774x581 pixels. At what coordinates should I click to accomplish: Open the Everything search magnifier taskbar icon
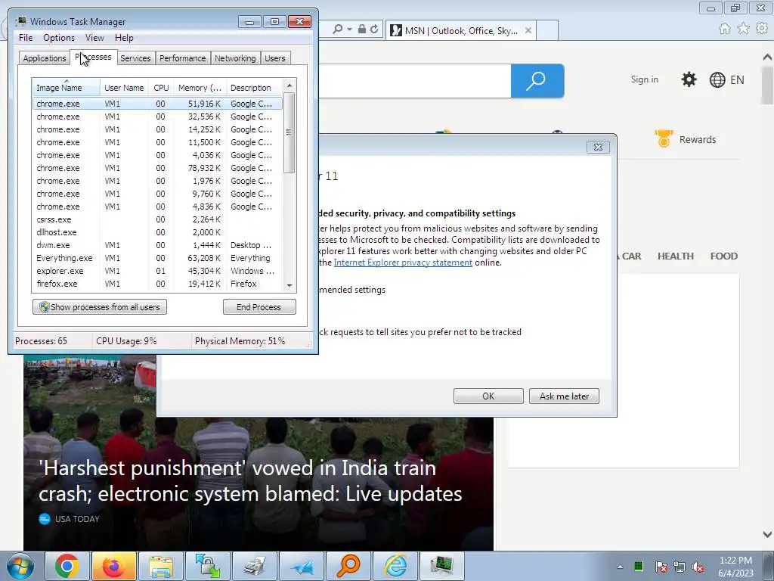point(348,566)
